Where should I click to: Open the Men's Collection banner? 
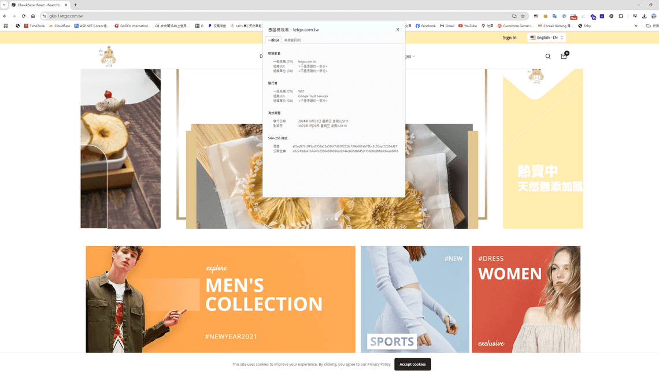pos(220,299)
